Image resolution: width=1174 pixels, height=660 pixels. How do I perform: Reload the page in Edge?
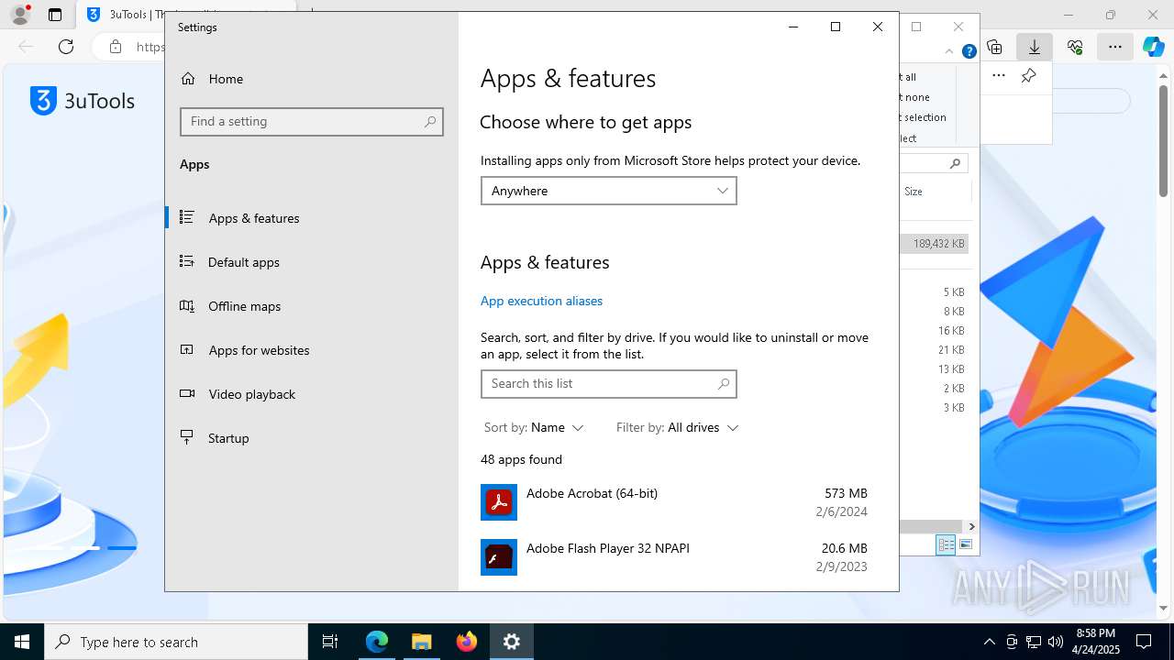tap(66, 47)
